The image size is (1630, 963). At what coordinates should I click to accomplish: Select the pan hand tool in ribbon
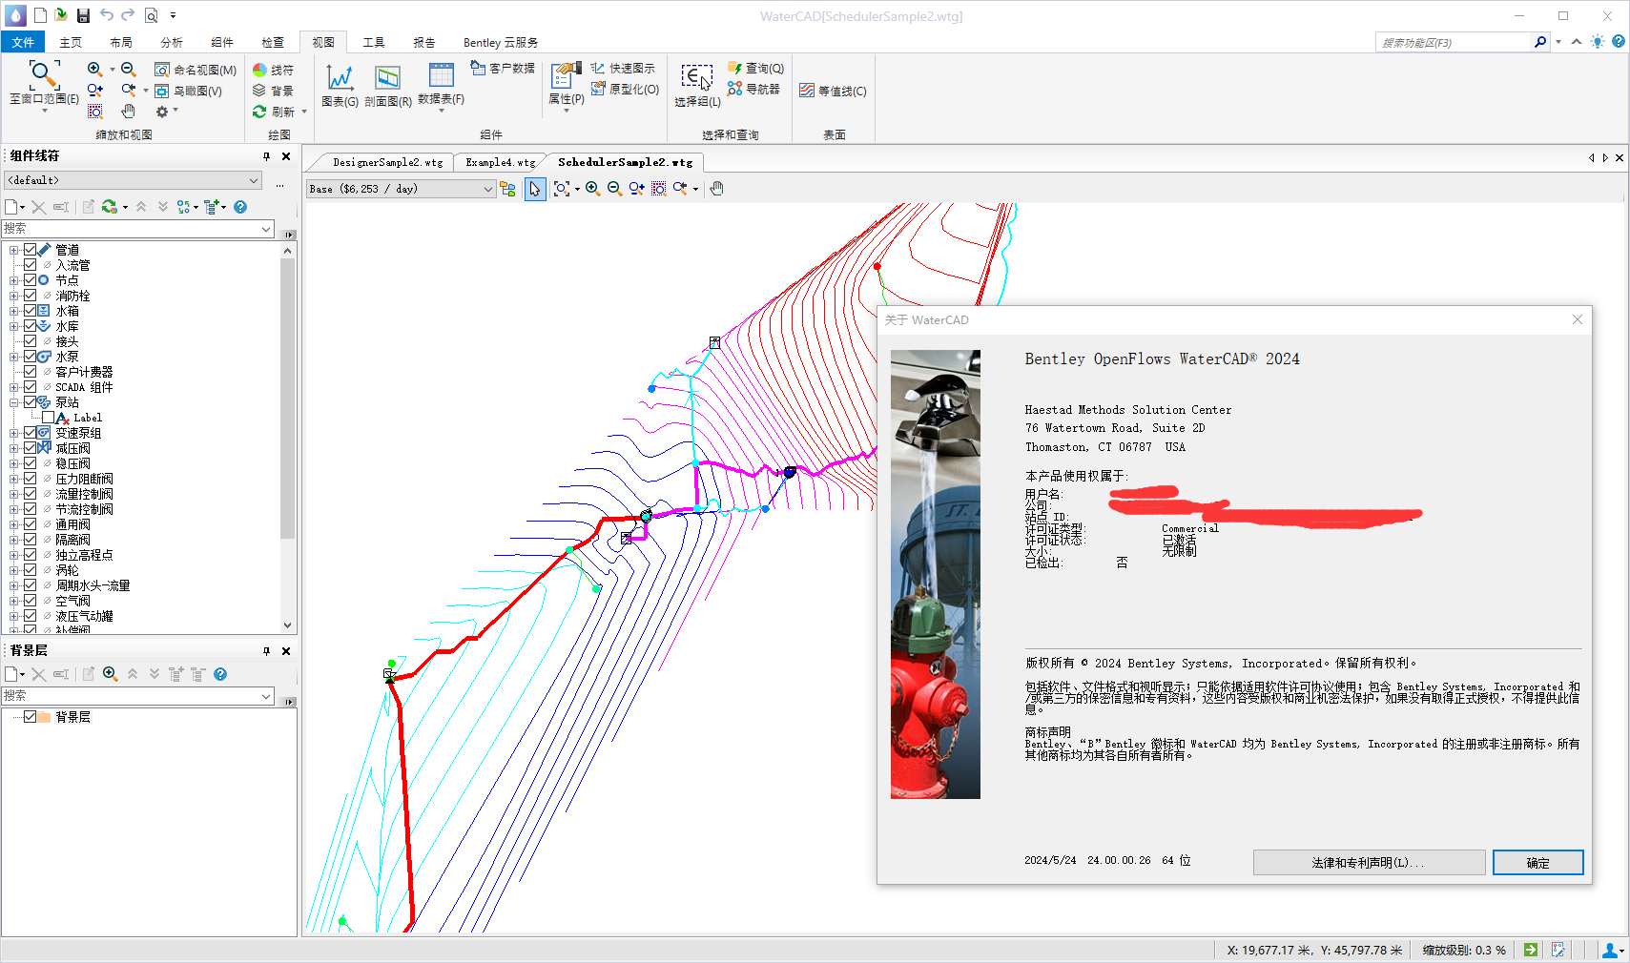point(129,112)
